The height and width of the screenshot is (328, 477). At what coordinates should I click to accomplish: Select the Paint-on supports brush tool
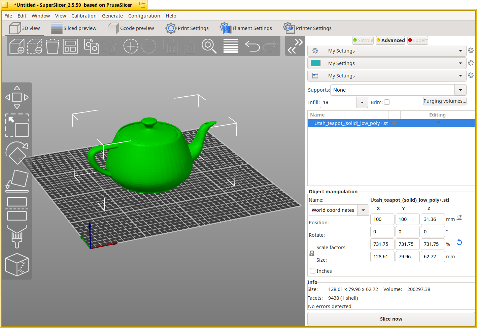coord(17,237)
